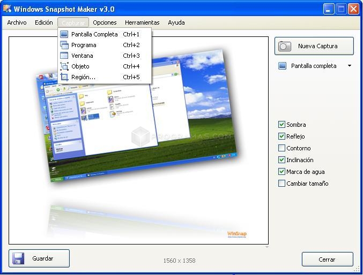Click the Pantalla Completa monitor icon in menu
The width and height of the screenshot is (363, 275).
(x=64, y=34)
